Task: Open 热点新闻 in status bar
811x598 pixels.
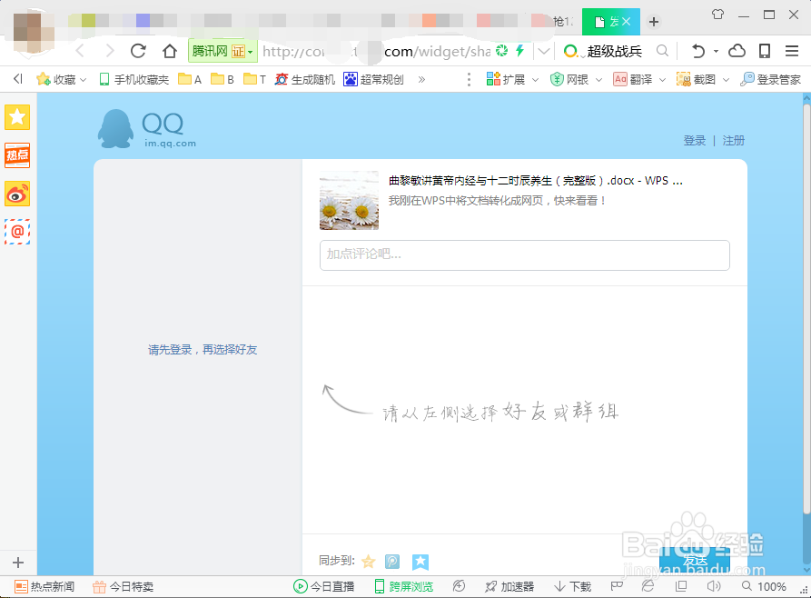Action: (45, 586)
